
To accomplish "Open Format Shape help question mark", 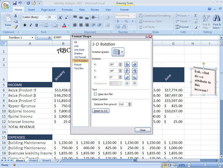I will coord(147,36).
